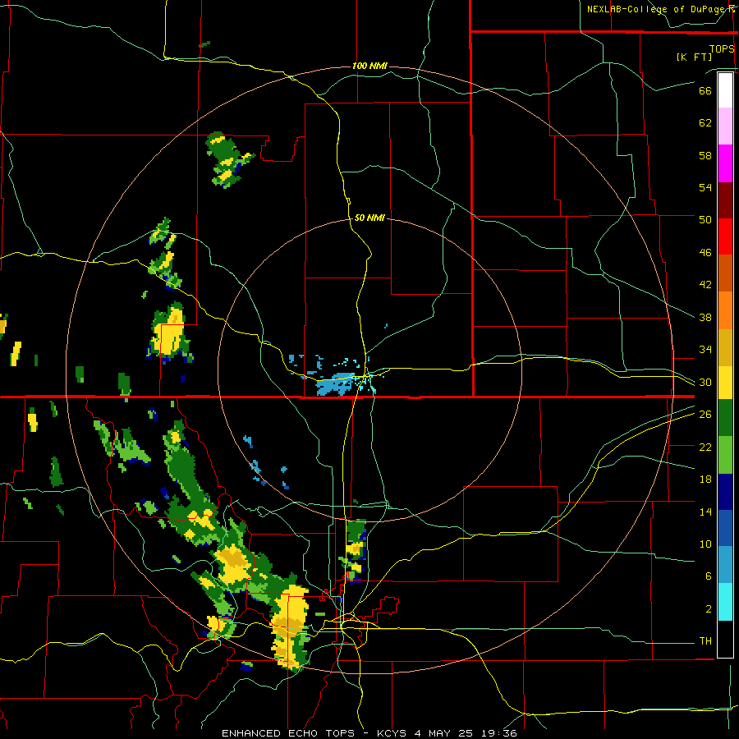
Task: Click the "[K FT]" units label
Action: tap(694, 57)
